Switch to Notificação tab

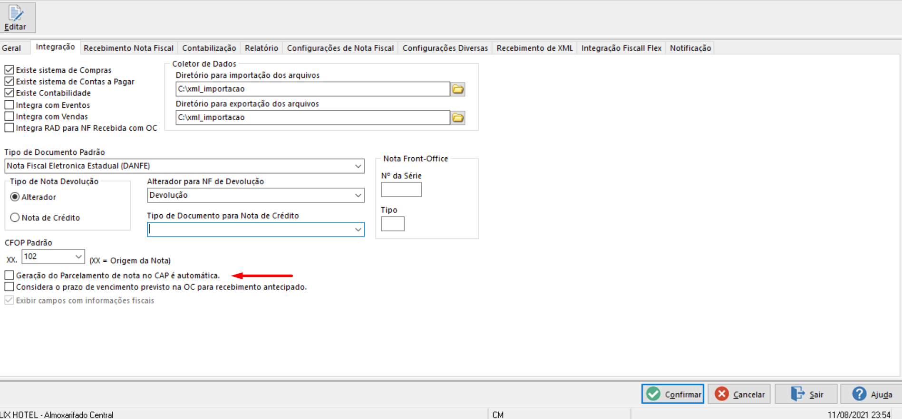(690, 48)
